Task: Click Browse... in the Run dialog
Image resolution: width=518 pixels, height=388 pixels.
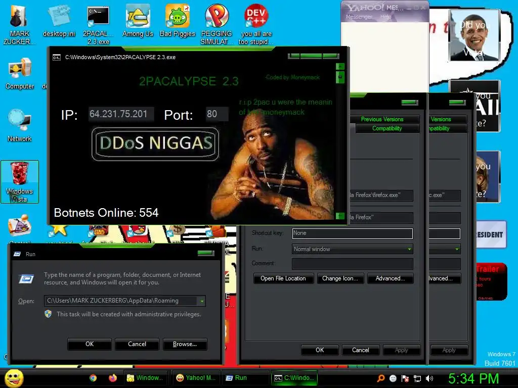Action: (185, 344)
